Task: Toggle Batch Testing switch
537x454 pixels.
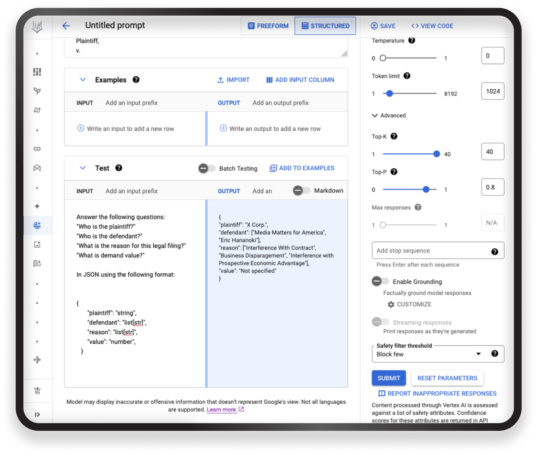Action: (207, 168)
